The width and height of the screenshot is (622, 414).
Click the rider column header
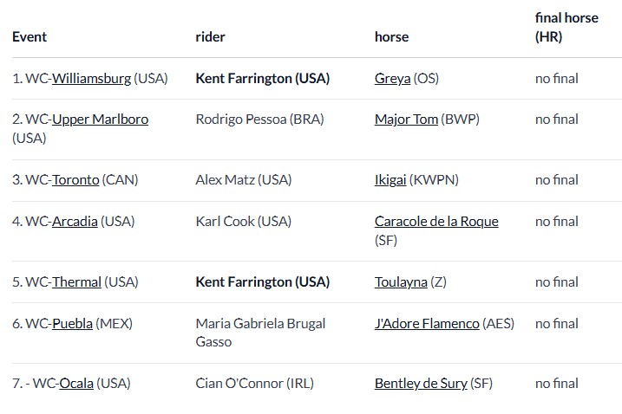coord(211,37)
